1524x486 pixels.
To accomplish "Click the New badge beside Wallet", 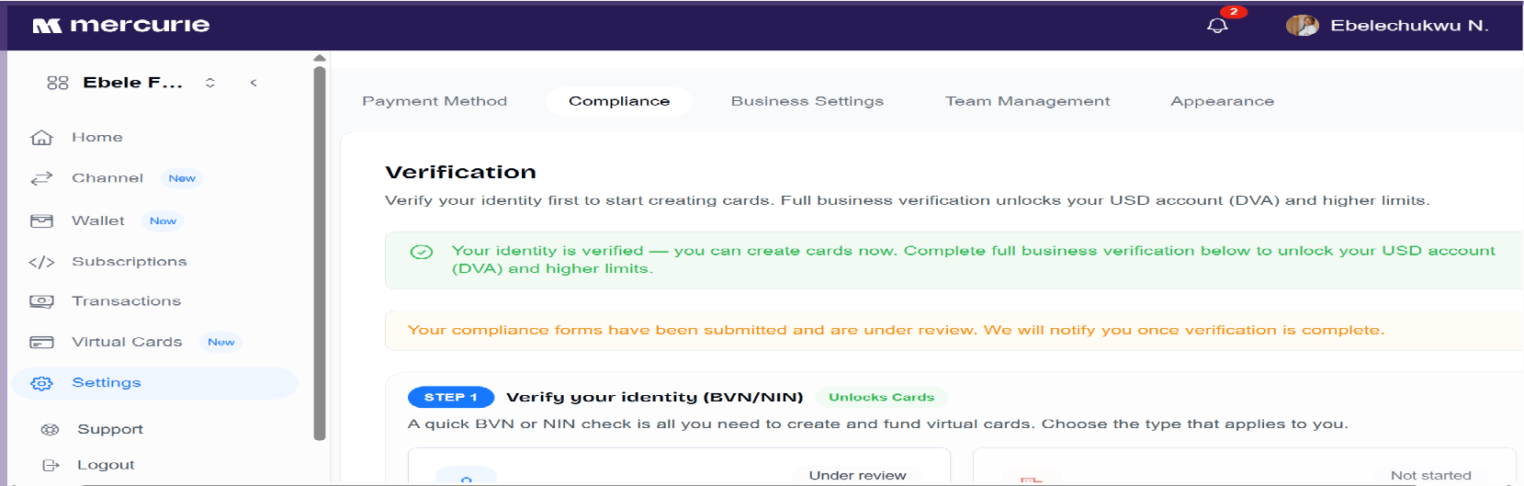I will [x=163, y=220].
